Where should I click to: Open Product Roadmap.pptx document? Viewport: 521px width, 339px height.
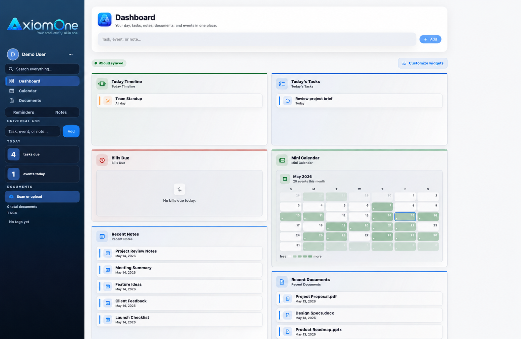359,332
